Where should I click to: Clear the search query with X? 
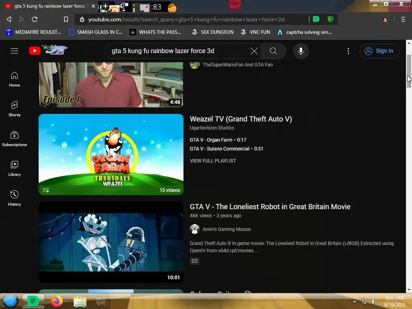click(x=254, y=51)
